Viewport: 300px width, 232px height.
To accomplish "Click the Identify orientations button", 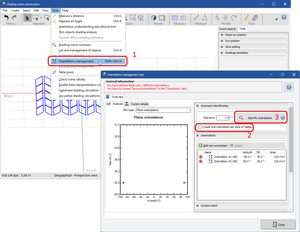I will tap(256, 118).
